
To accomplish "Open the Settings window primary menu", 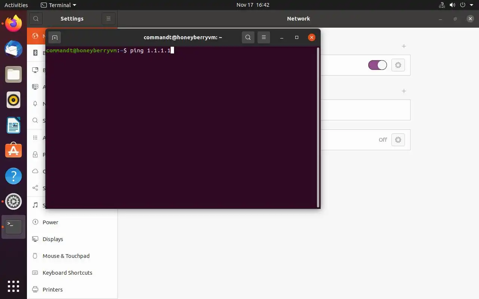I will point(108,19).
